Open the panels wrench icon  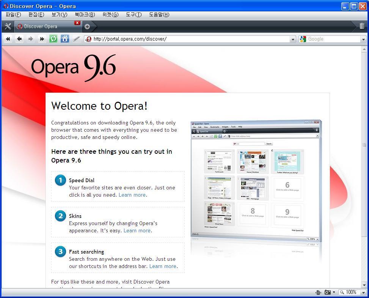pyautogui.click(x=8, y=27)
